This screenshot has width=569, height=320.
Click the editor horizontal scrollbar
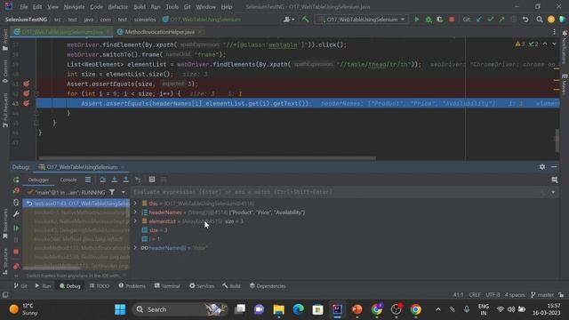click(x=207, y=158)
